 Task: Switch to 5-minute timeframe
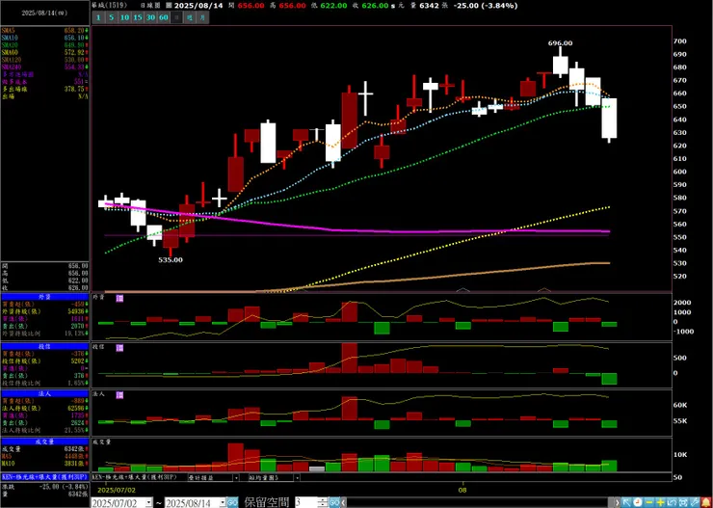click(x=112, y=17)
